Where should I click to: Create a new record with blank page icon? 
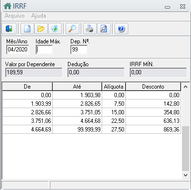coord(27,29)
